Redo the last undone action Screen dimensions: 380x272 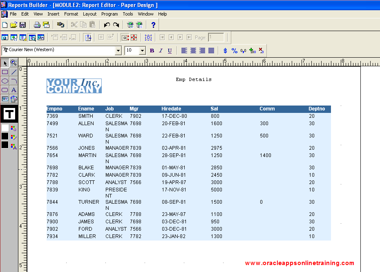point(116,25)
